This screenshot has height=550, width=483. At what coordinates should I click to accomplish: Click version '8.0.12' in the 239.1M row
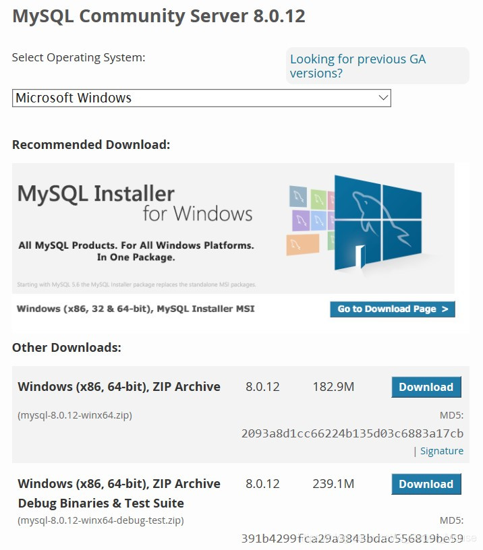262,484
